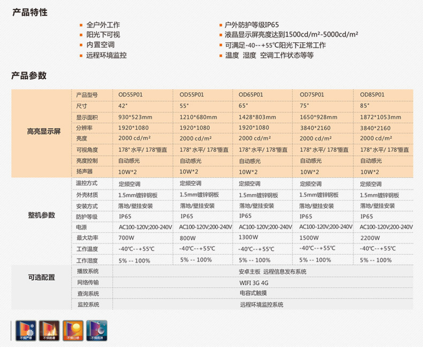The height and width of the screenshot is (356, 423).
Task: Click the 产品参数 section heading
Action: click(x=29, y=76)
